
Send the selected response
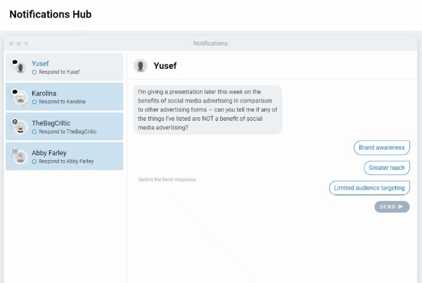point(392,206)
